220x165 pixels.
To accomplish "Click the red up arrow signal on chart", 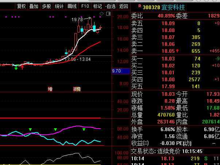I will point(22,67).
